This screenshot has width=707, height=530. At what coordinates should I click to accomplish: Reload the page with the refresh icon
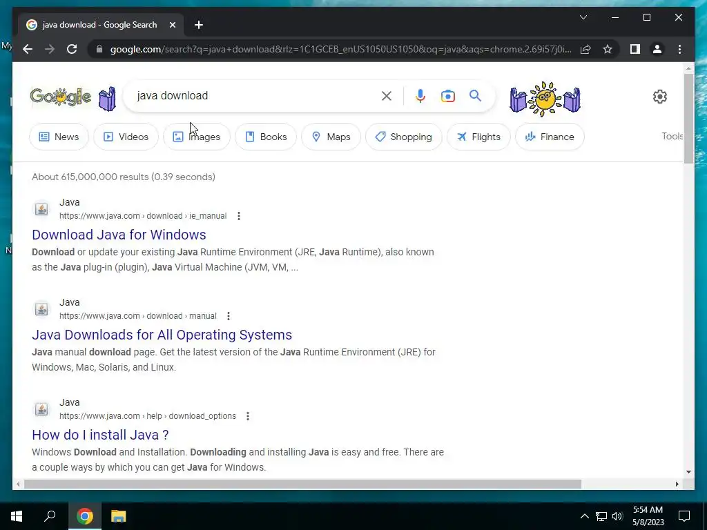point(72,49)
